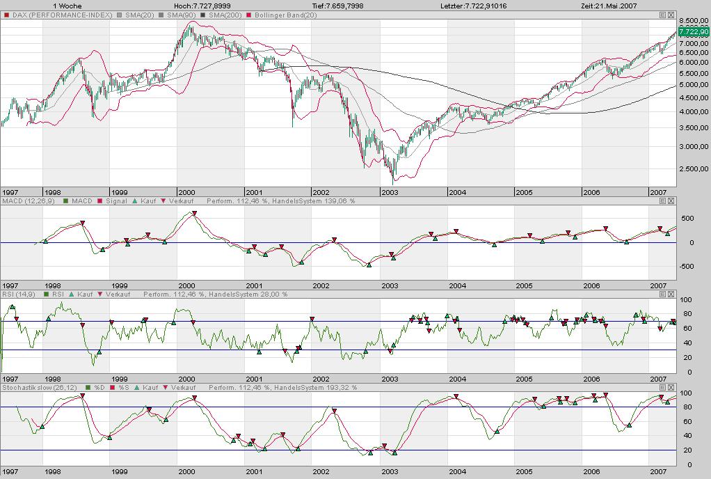
Task: Open settings icon of the RSI panel
Action: [662, 295]
